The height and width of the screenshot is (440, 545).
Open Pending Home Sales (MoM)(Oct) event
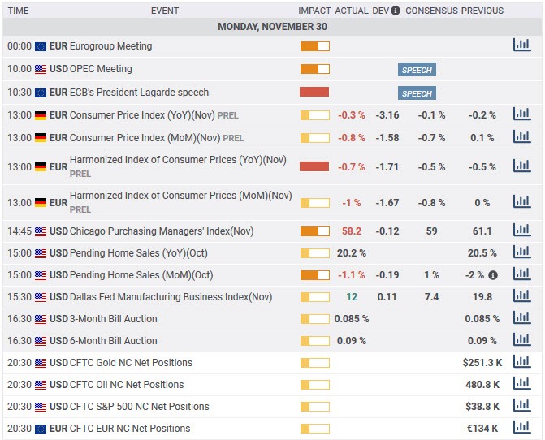pyautogui.click(x=141, y=274)
